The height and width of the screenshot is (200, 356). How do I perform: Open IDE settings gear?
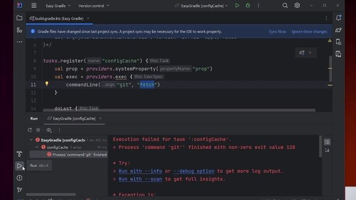point(297,6)
